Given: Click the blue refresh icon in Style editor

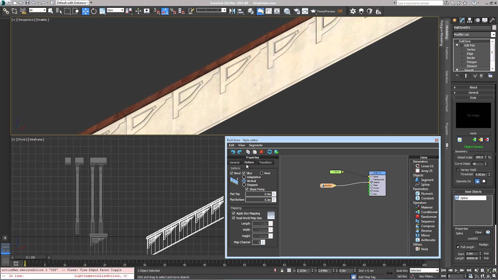Looking at the screenshot, I should [269, 152].
